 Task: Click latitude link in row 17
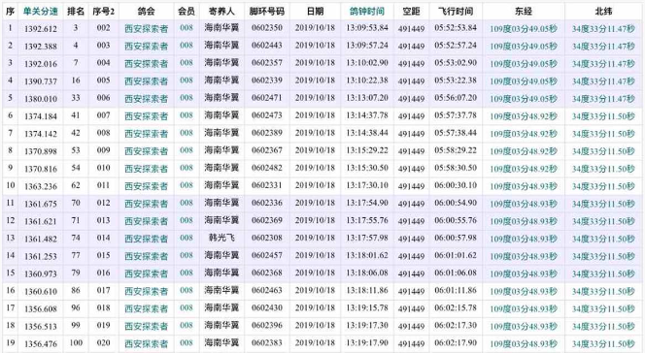tap(603, 308)
